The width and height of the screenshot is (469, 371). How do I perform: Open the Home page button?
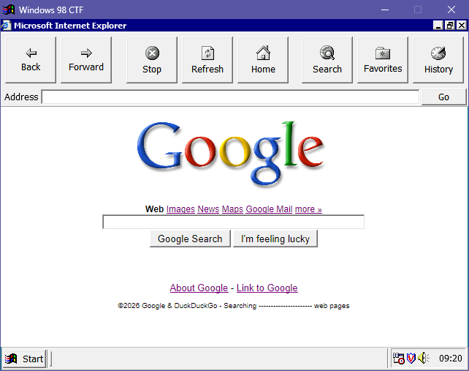263,60
